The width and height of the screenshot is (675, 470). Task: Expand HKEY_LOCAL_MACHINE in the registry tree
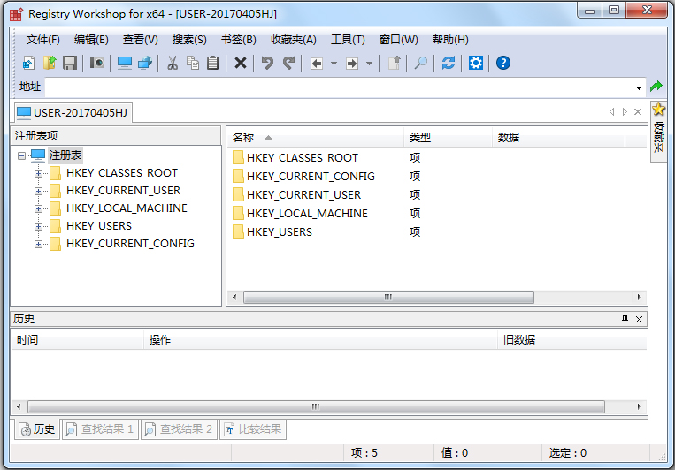tap(38, 208)
